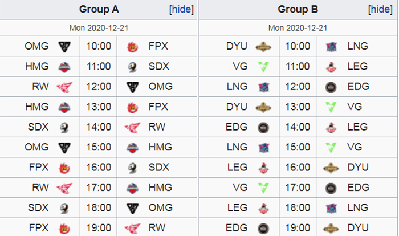Screen dimensions: 399x236
Task: Click 15:00 time cell in Group A
Action: coord(99,147)
